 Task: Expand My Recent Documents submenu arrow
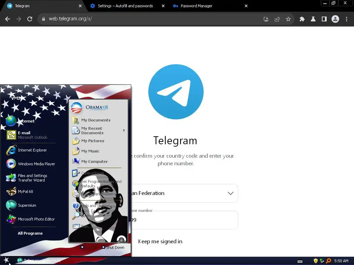(x=124, y=130)
